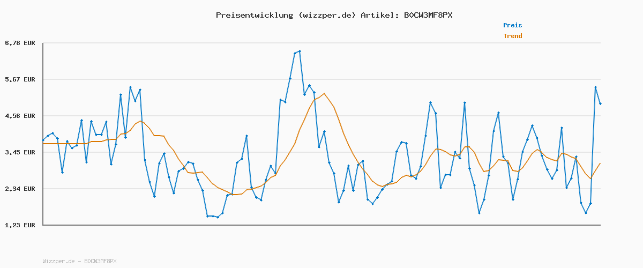
Task: Select the 4.56 EUR axis label
Action: tap(20, 116)
